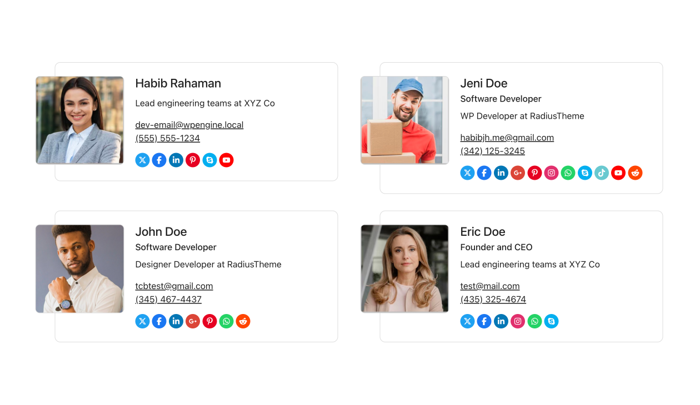
Task: Call the (435) 325-4674 phone link
Action: click(x=493, y=299)
